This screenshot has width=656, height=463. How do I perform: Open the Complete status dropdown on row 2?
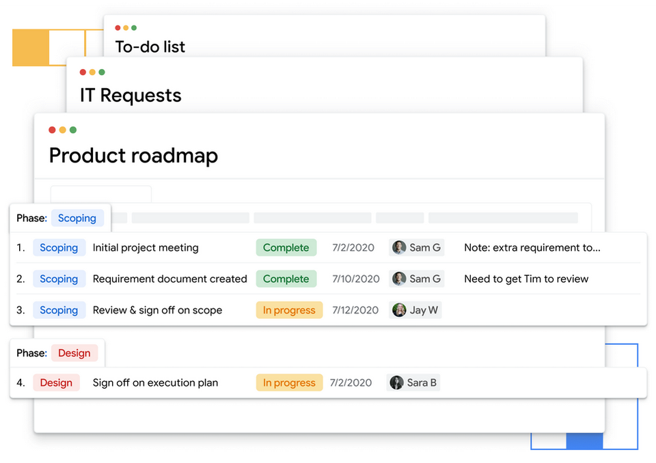pyautogui.click(x=286, y=279)
